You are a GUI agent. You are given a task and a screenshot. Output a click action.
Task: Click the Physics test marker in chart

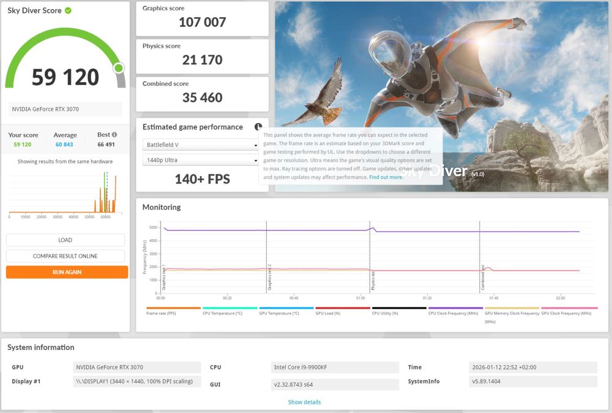pyautogui.click(x=373, y=281)
